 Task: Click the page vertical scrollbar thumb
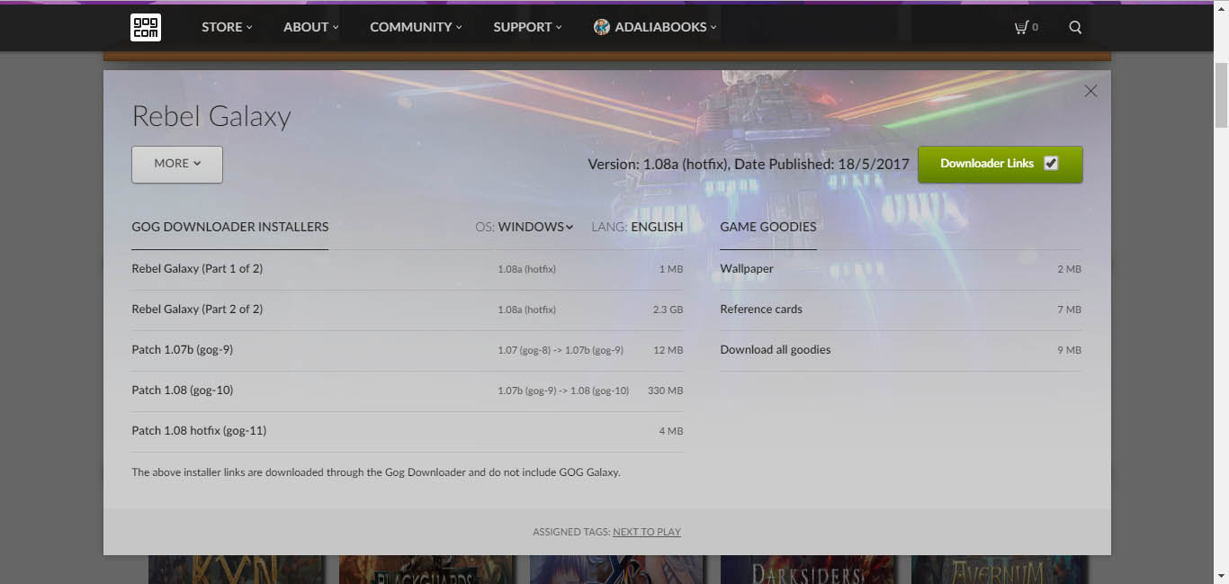pyautogui.click(x=1221, y=95)
